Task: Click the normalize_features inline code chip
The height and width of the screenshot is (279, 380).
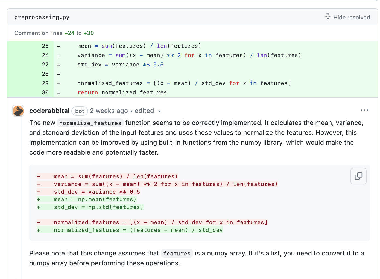Action: point(90,123)
